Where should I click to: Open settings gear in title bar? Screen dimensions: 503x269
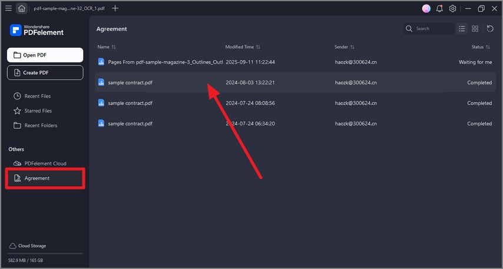click(x=452, y=9)
